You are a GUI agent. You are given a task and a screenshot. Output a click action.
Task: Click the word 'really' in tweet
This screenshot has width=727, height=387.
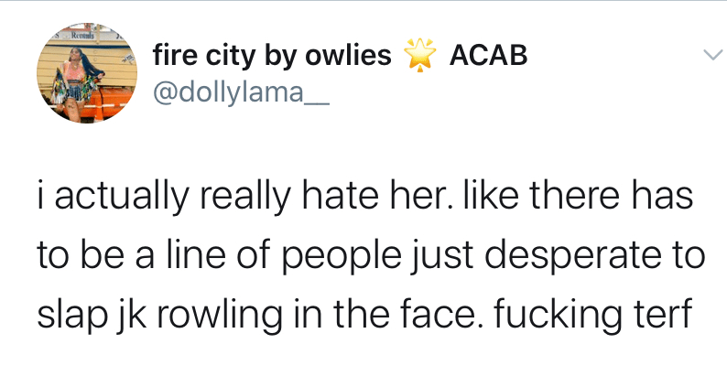(x=244, y=196)
